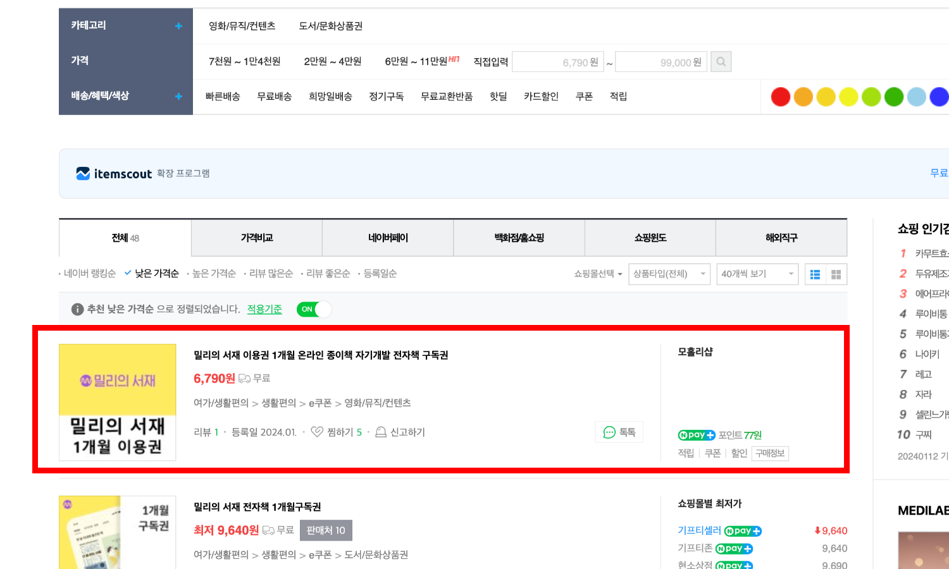The height and width of the screenshot is (569, 949).
Task: Select the 도서/문화상품권 category
Action: coord(331,26)
